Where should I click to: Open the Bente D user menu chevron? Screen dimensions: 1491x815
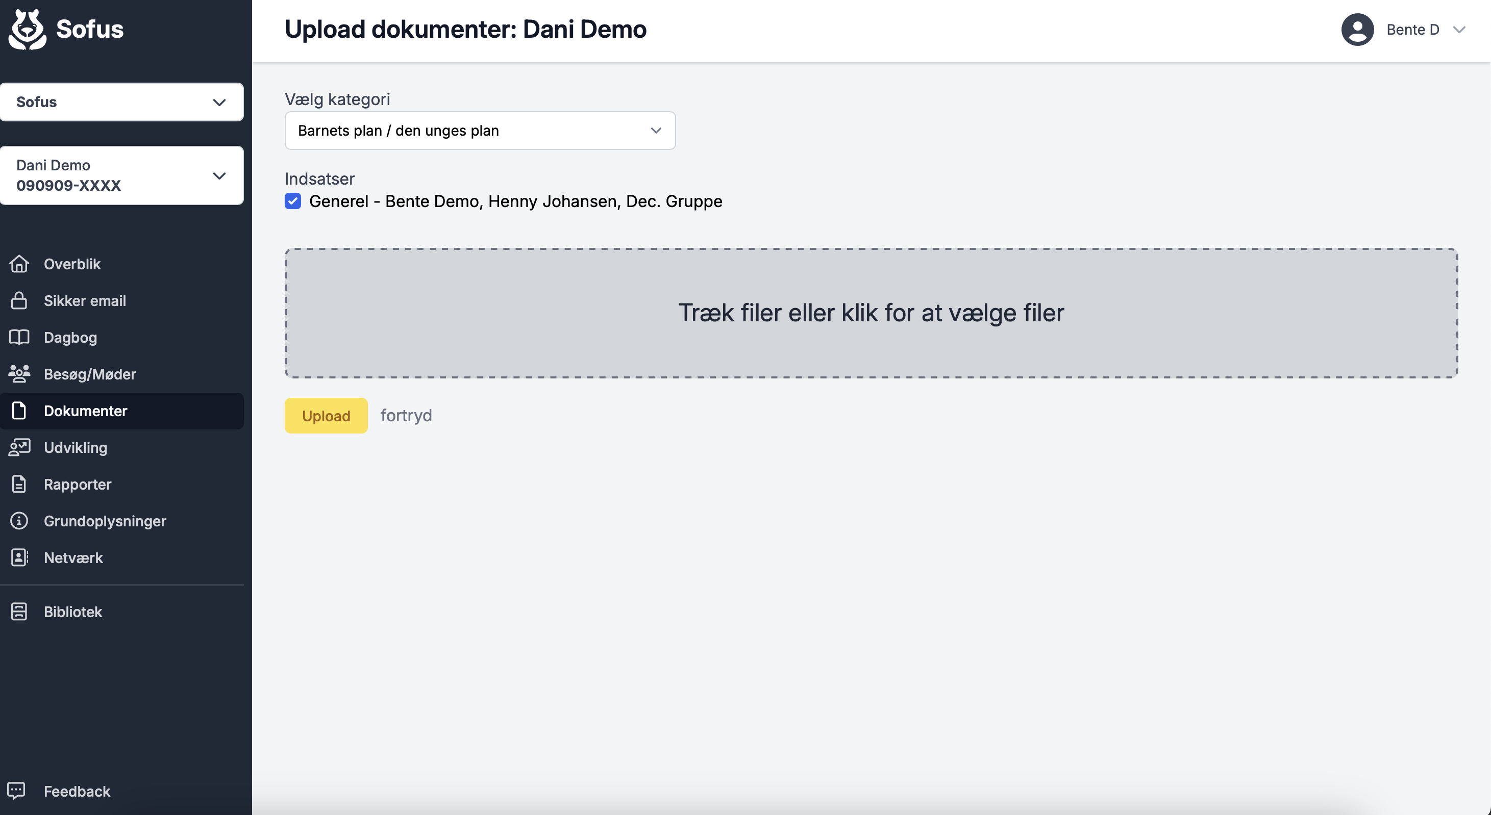[x=1459, y=30]
